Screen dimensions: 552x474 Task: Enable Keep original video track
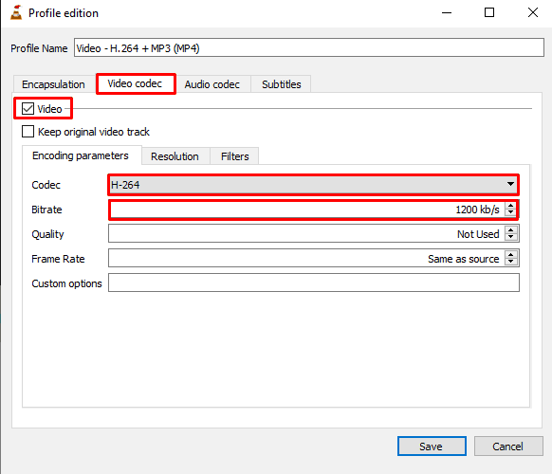tap(28, 132)
